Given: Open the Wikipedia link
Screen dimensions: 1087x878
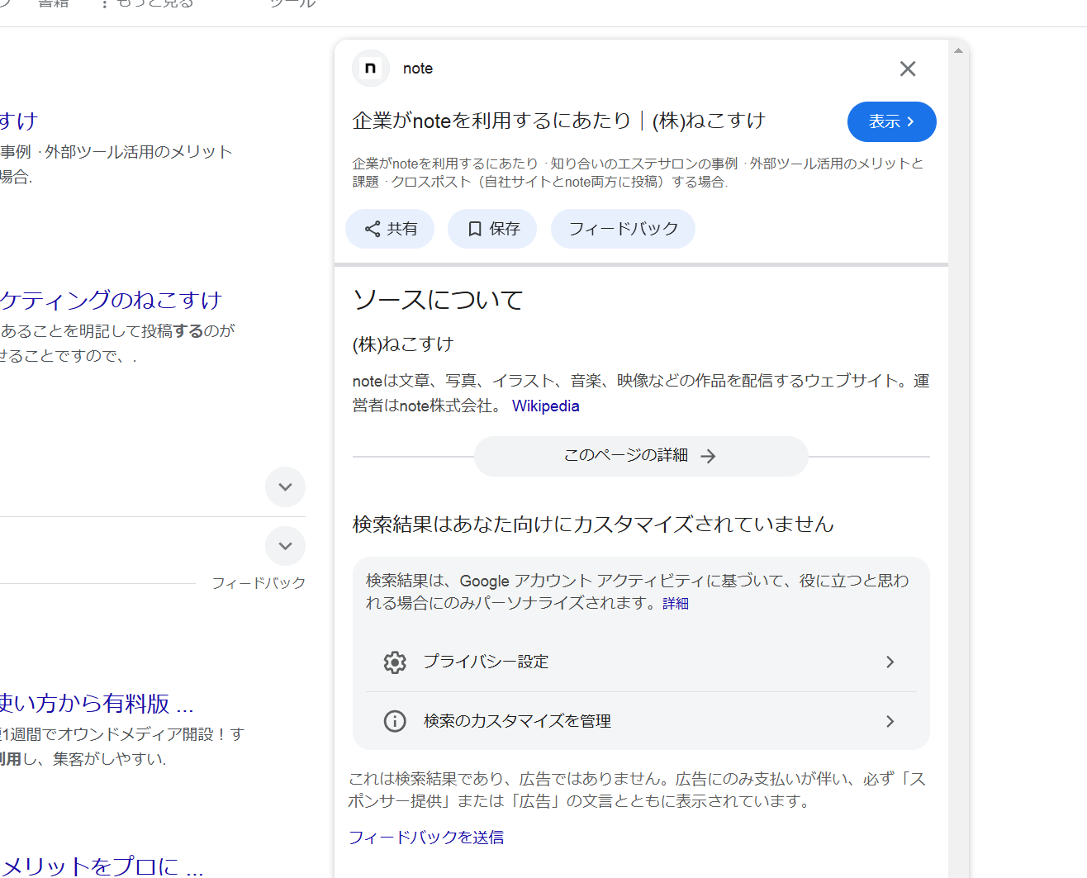Looking at the screenshot, I should (546, 406).
